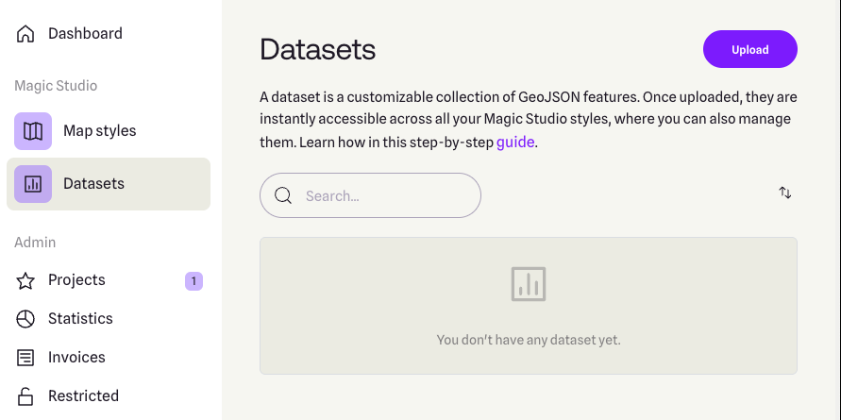Click the Projects count badge
Screen dimensions: 841x420
pos(193,281)
